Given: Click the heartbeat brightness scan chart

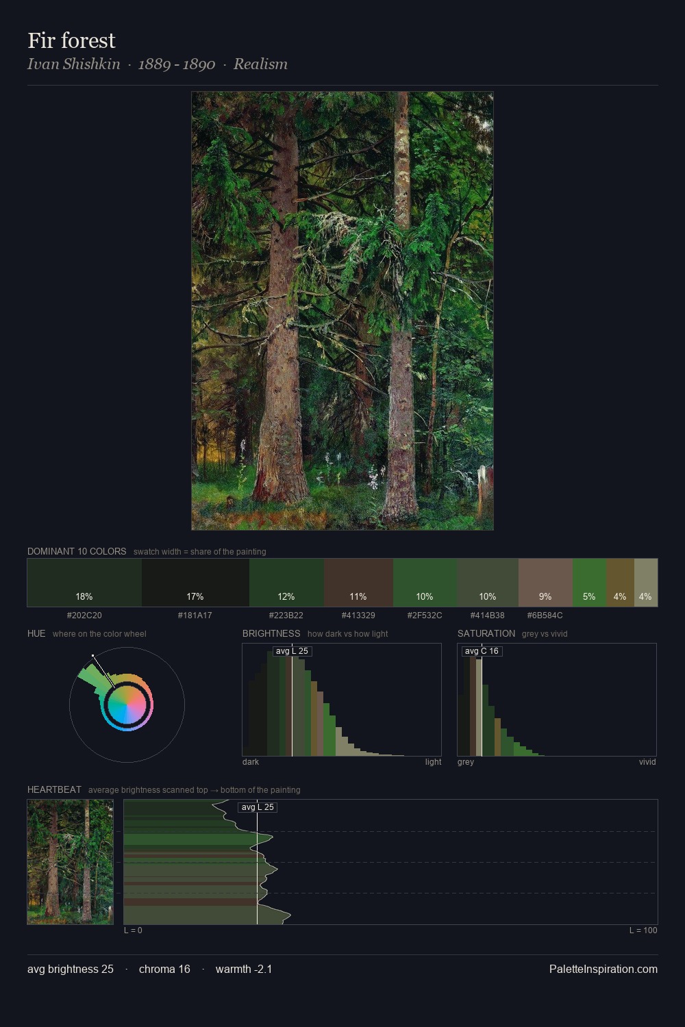Looking at the screenshot, I should pyautogui.click(x=390, y=862).
